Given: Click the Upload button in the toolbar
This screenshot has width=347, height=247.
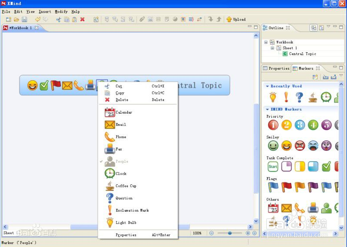Looking at the screenshot, I should click(x=236, y=20).
